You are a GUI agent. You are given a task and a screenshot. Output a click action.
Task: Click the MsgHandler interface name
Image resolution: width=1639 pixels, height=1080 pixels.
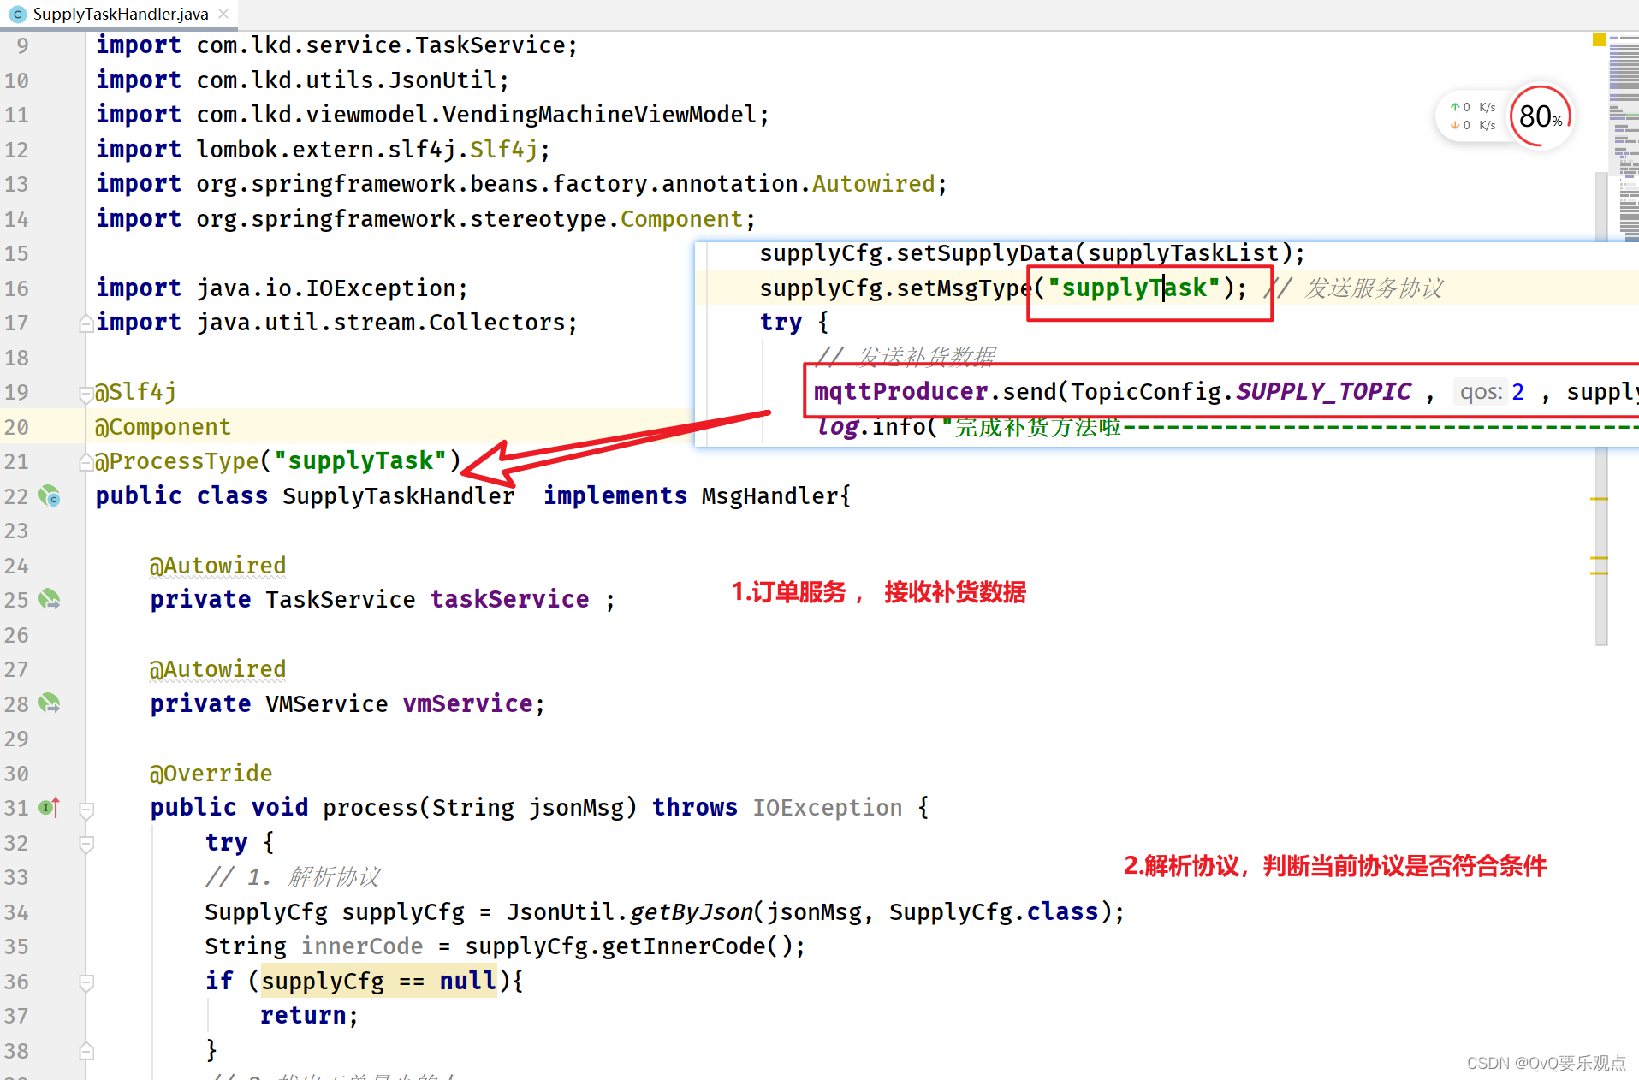pyautogui.click(x=770, y=496)
